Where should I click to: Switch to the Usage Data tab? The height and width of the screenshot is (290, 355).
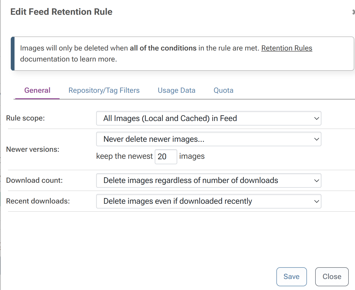click(176, 90)
